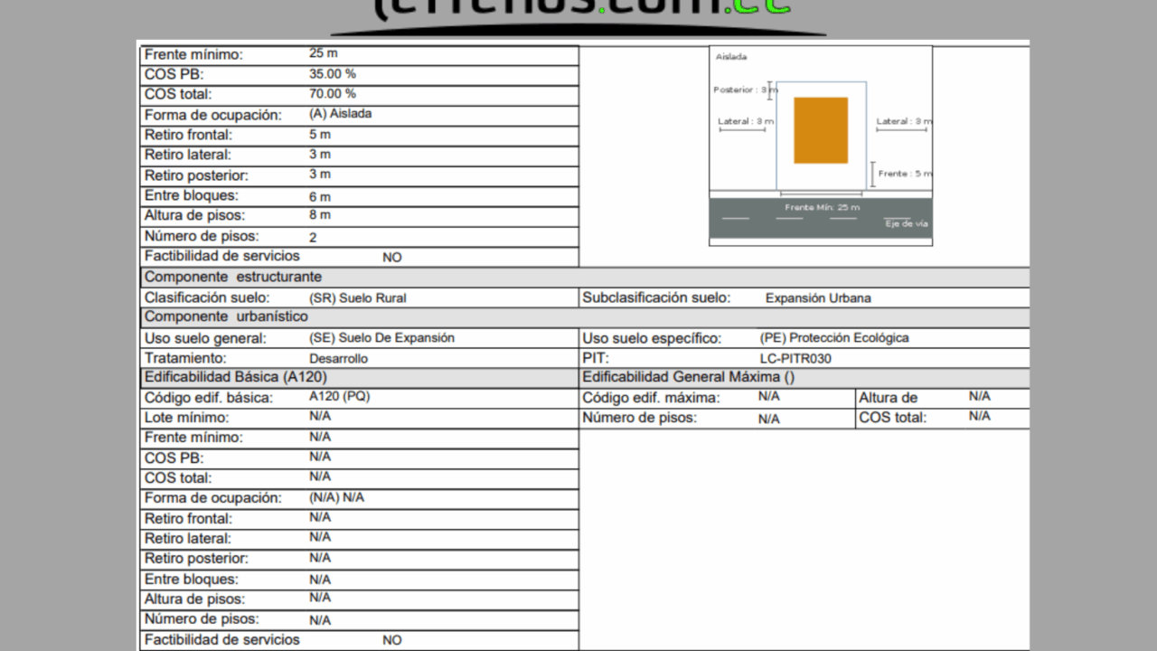Select 'Expansión Urbana' subclassification value
Viewport: 1157px width, 651px height.
[x=818, y=297]
